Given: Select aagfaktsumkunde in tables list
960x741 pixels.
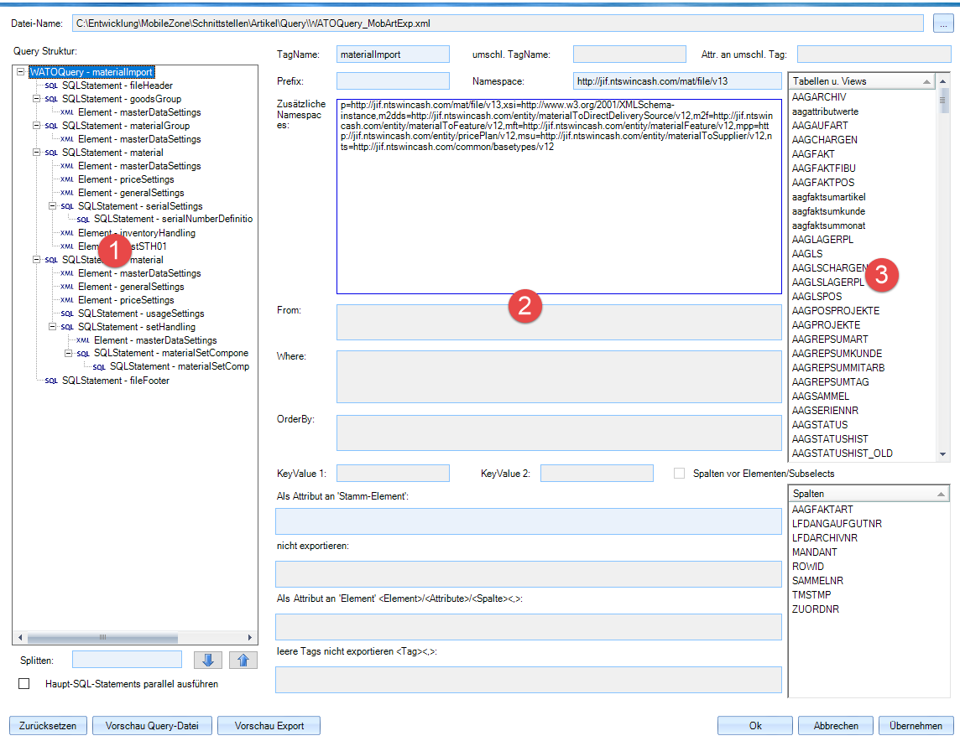Looking at the screenshot, I should pyautogui.click(x=828, y=211).
